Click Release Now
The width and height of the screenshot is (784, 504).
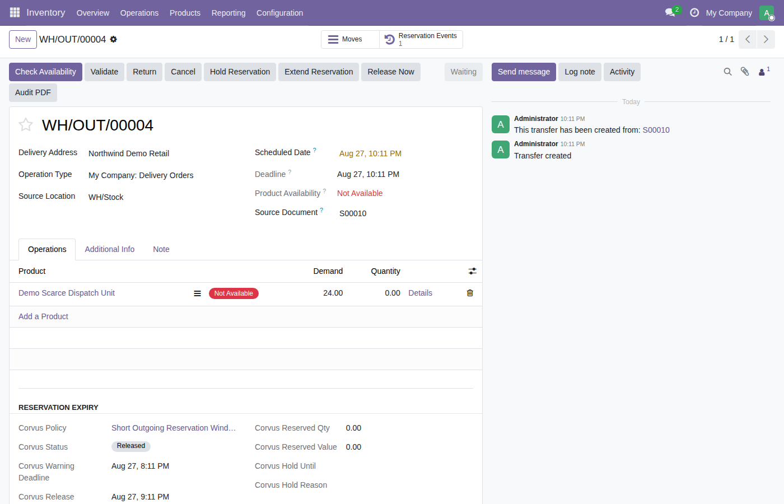(x=391, y=72)
